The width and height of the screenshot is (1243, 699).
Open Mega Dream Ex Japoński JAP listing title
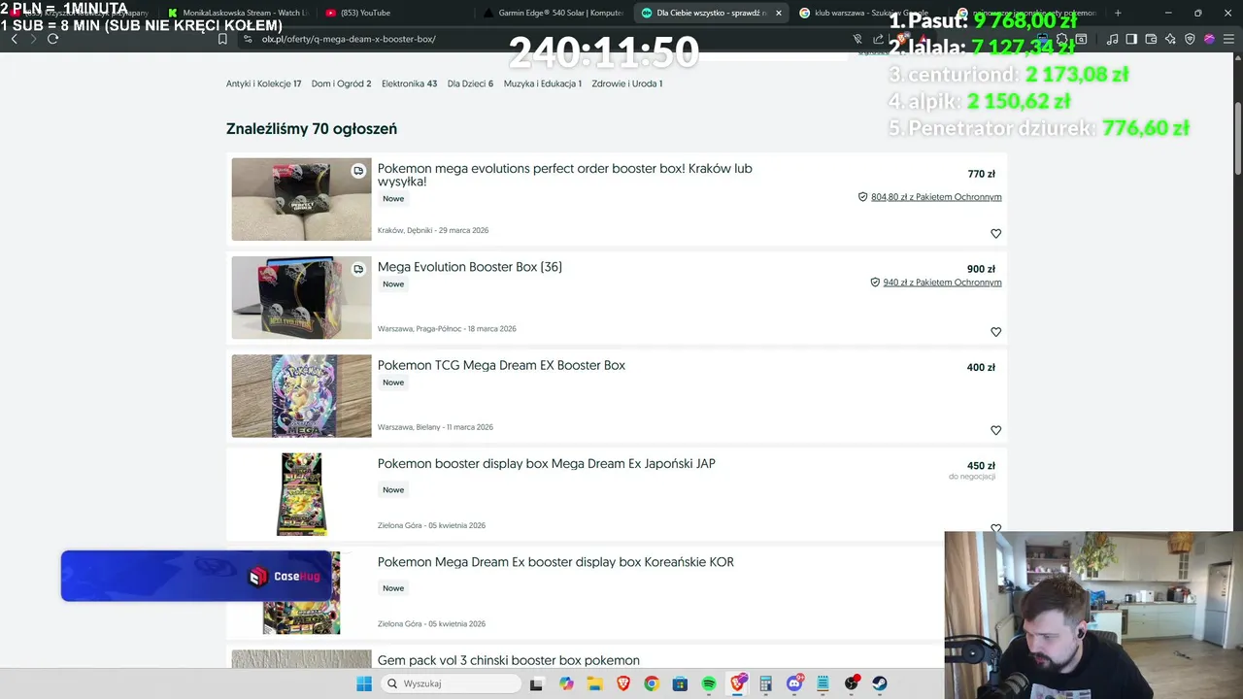point(546,464)
